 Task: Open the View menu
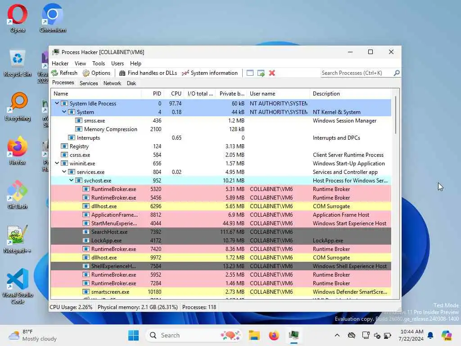tap(80, 64)
